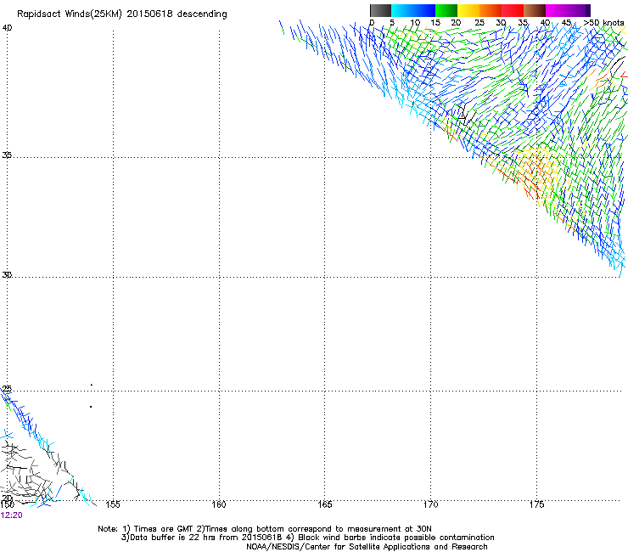Click the green 15-20 knots legend segment

(x=446, y=10)
